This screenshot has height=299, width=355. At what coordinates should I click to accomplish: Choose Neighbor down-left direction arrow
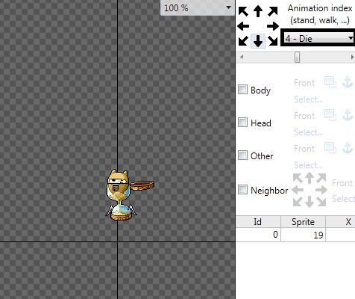(x=298, y=202)
